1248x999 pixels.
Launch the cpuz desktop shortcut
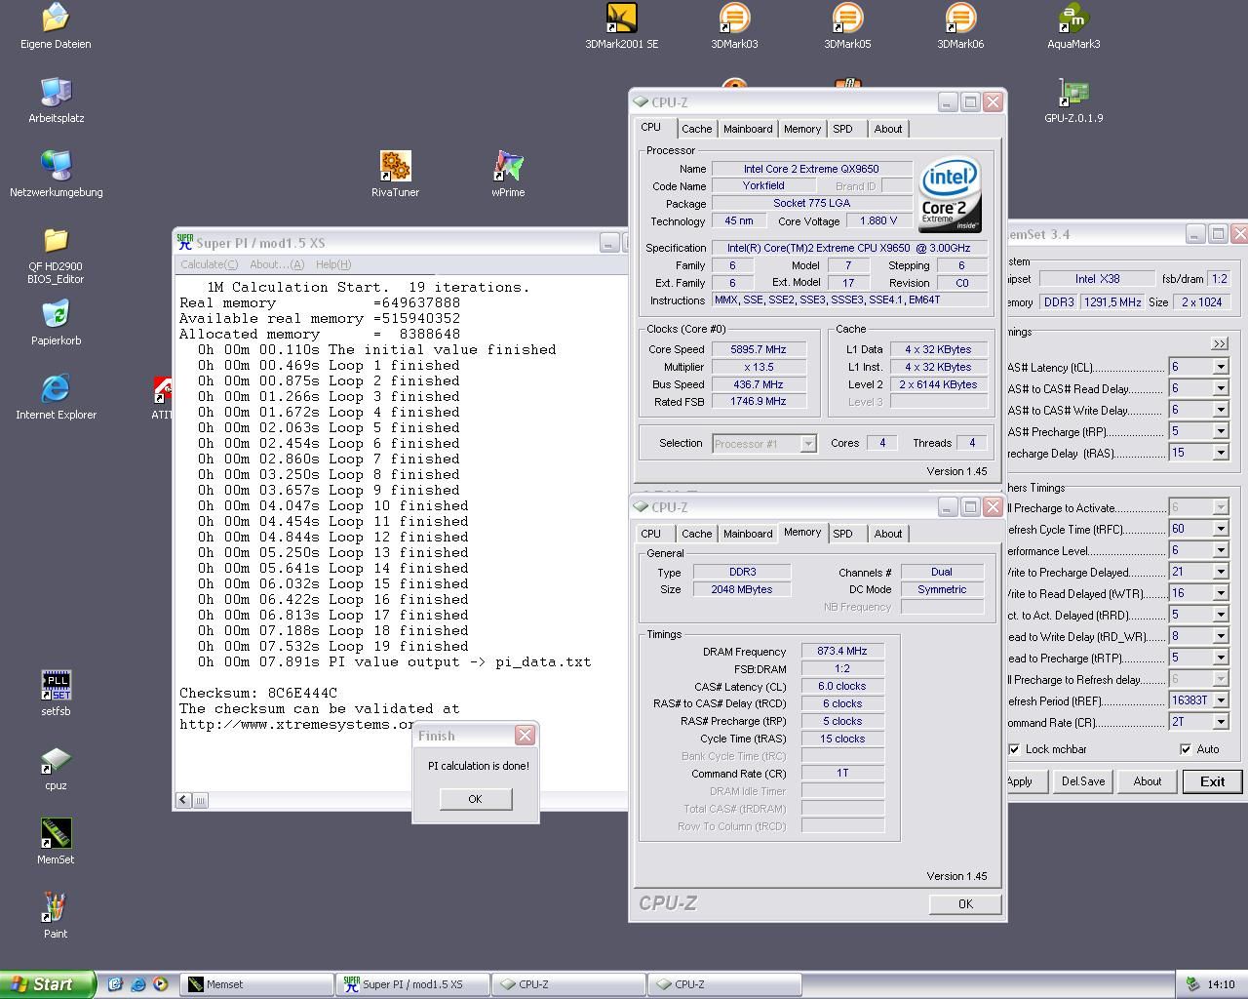click(56, 768)
